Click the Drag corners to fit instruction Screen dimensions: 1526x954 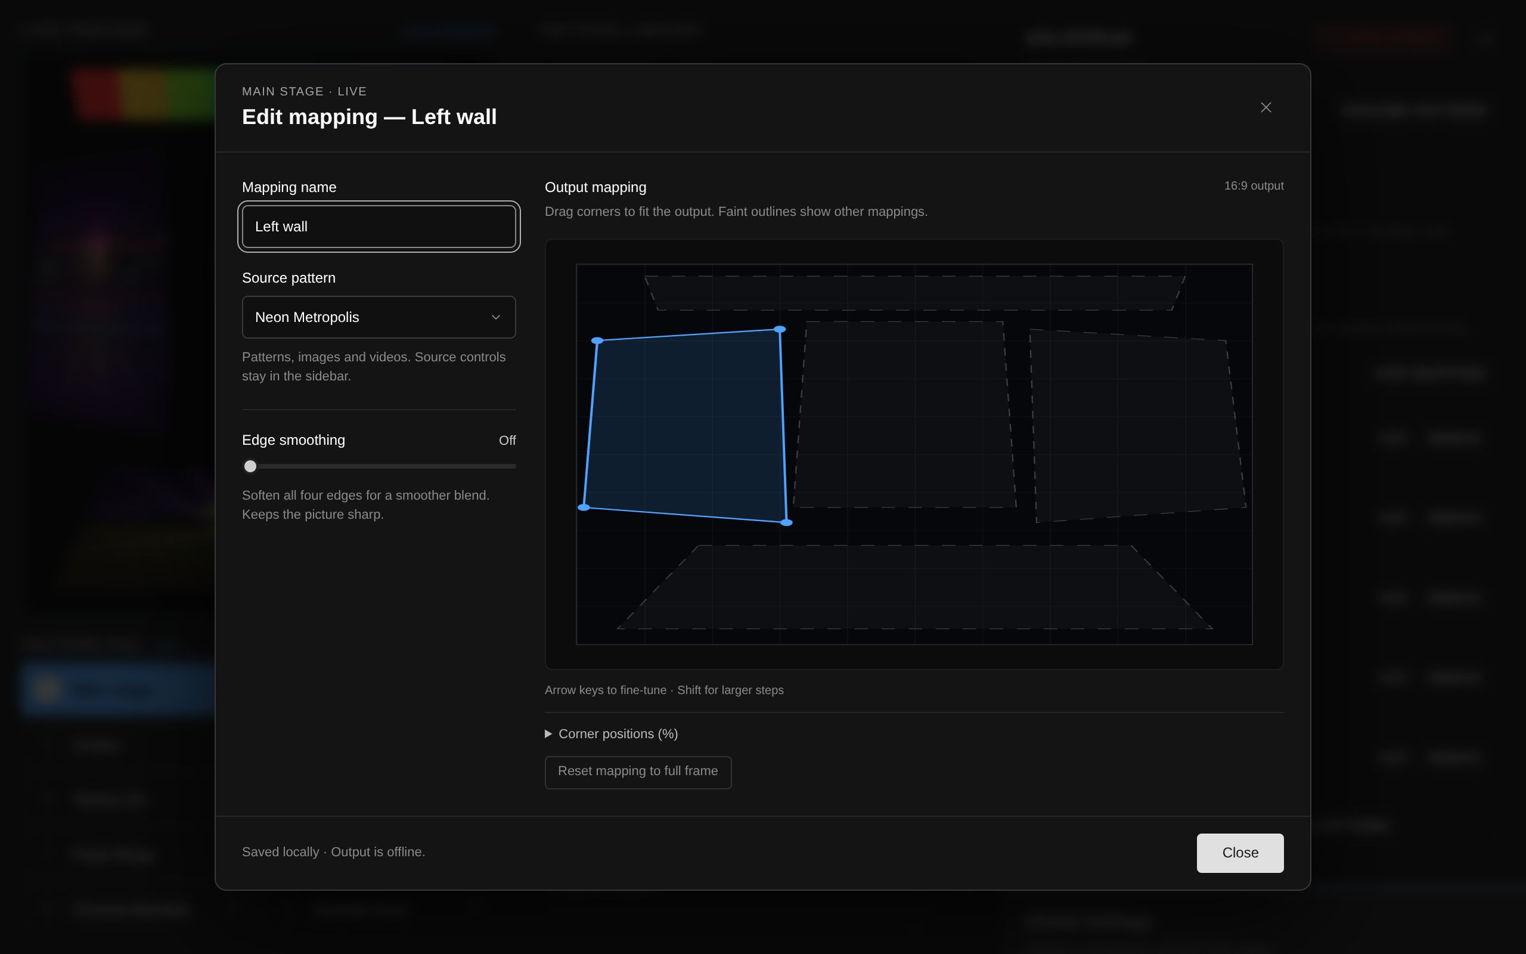point(736,211)
